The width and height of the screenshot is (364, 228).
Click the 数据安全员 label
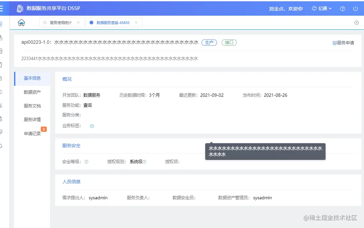pyautogui.click(x=184, y=198)
